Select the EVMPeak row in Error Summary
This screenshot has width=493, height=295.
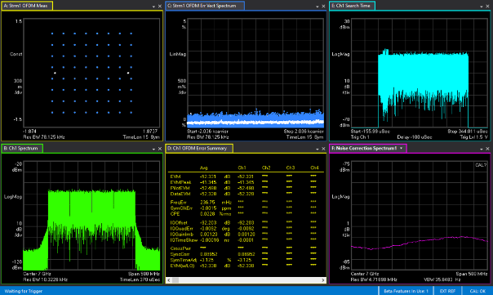pyautogui.click(x=246, y=182)
